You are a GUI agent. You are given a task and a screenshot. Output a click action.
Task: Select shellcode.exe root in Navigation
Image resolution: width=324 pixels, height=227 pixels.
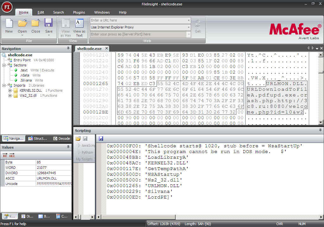click(x=20, y=55)
